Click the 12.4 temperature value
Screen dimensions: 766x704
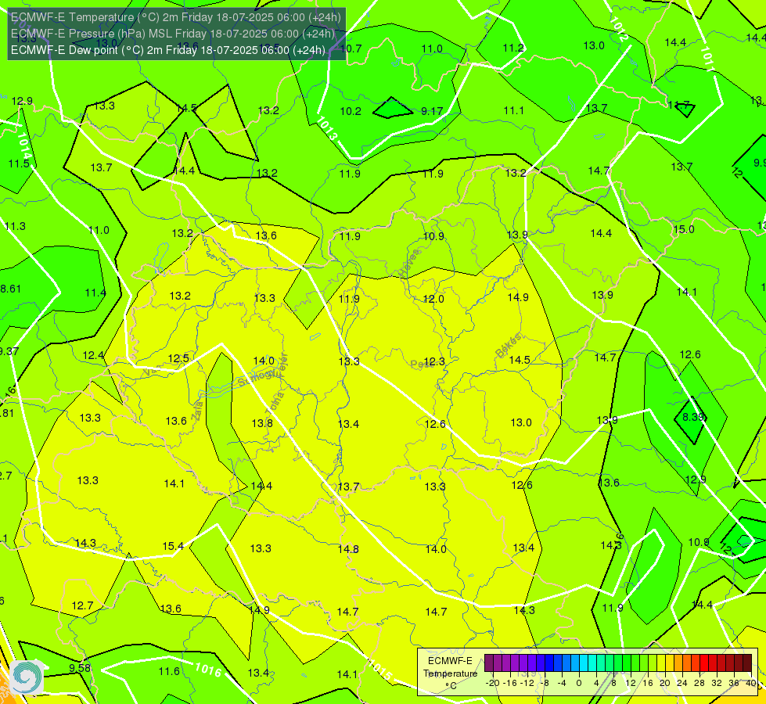pos(93,355)
